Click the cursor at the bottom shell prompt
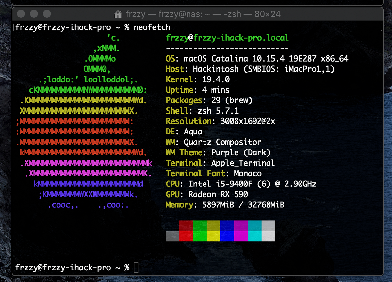392x282 pixels. [136, 268]
